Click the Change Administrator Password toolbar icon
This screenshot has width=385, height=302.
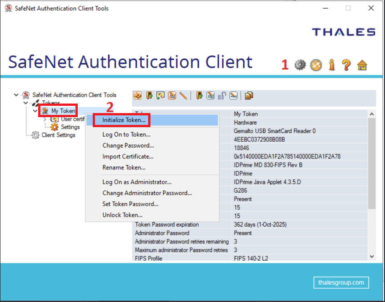210,95
